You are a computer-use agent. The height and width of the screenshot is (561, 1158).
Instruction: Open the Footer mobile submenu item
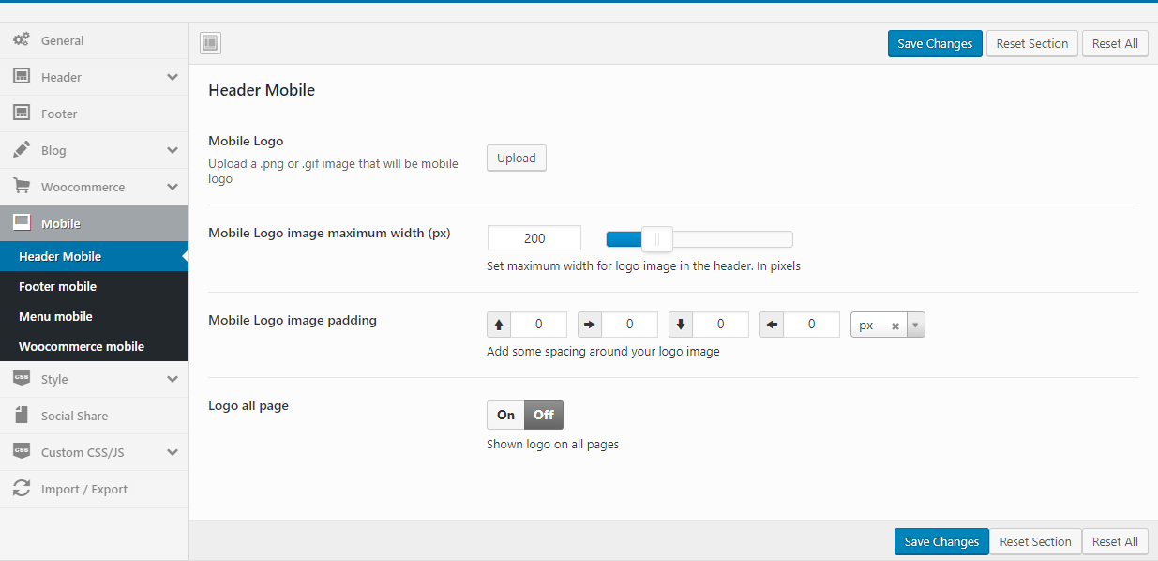click(57, 286)
